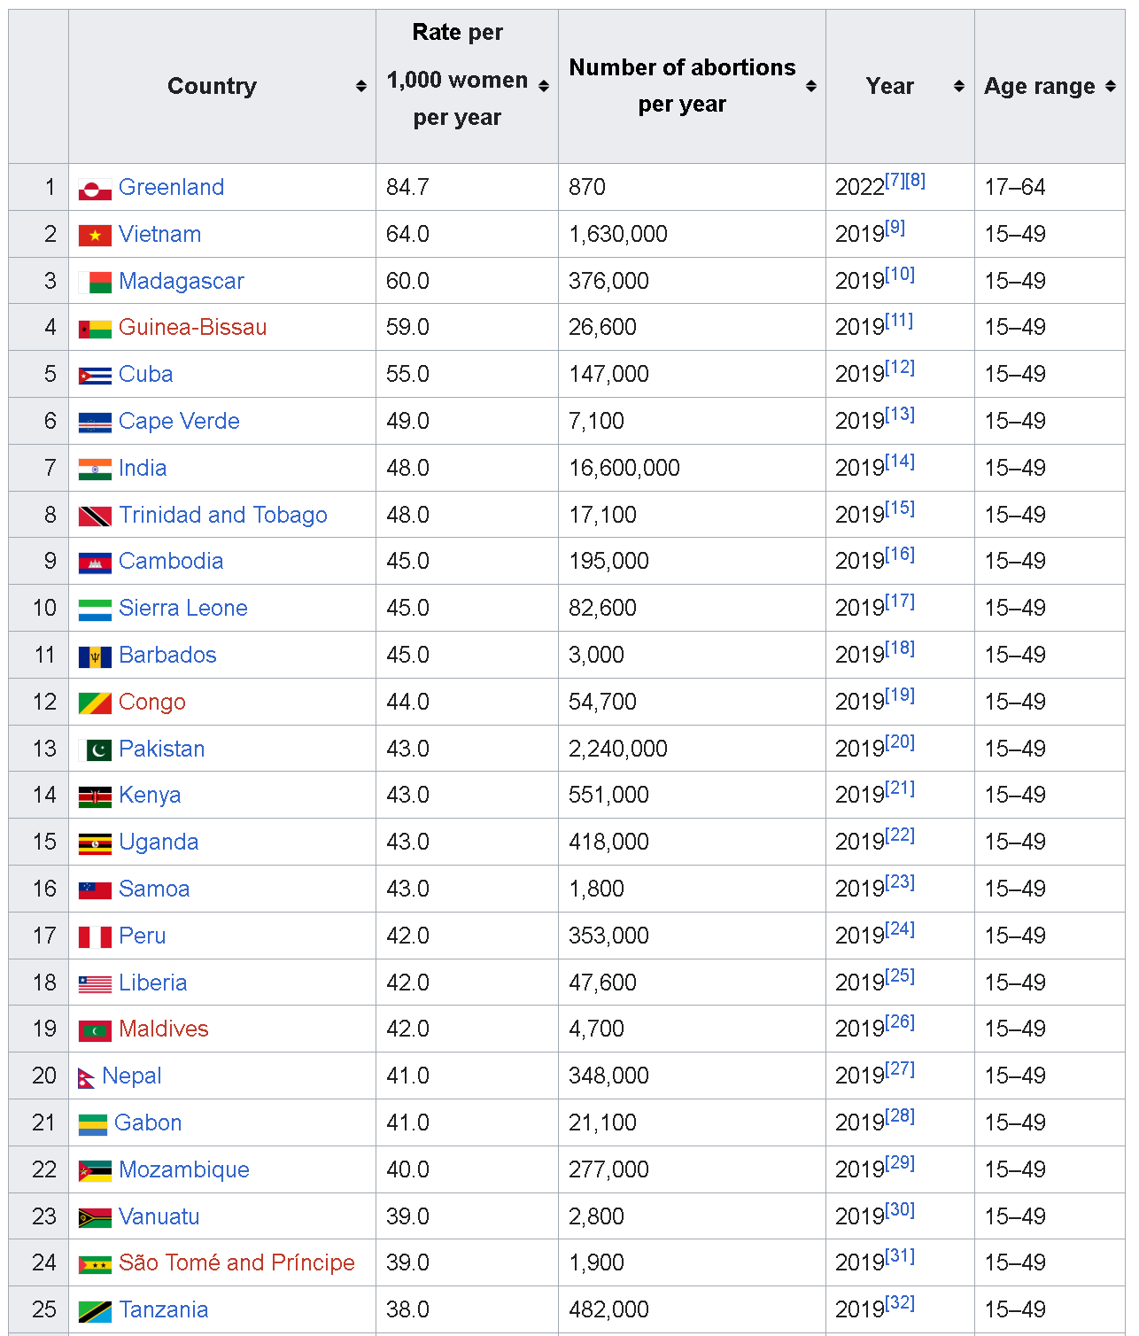This screenshot has height=1336, width=1139.
Task: Select the 348,000 value in Nepal row
Action: click(608, 1076)
